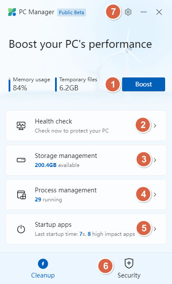Click the Process management window icon
Screen dimensions: 172x284
21,194
